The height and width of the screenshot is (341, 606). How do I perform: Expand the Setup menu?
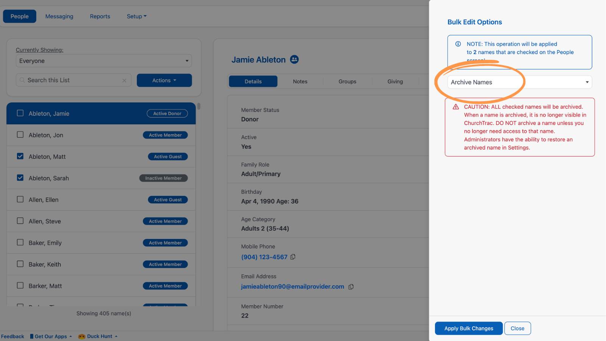(137, 16)
